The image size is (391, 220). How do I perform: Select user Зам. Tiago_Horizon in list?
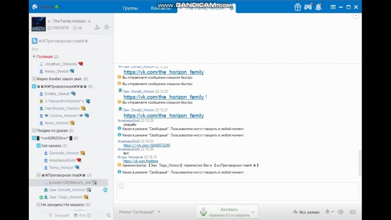pos(65,197)
